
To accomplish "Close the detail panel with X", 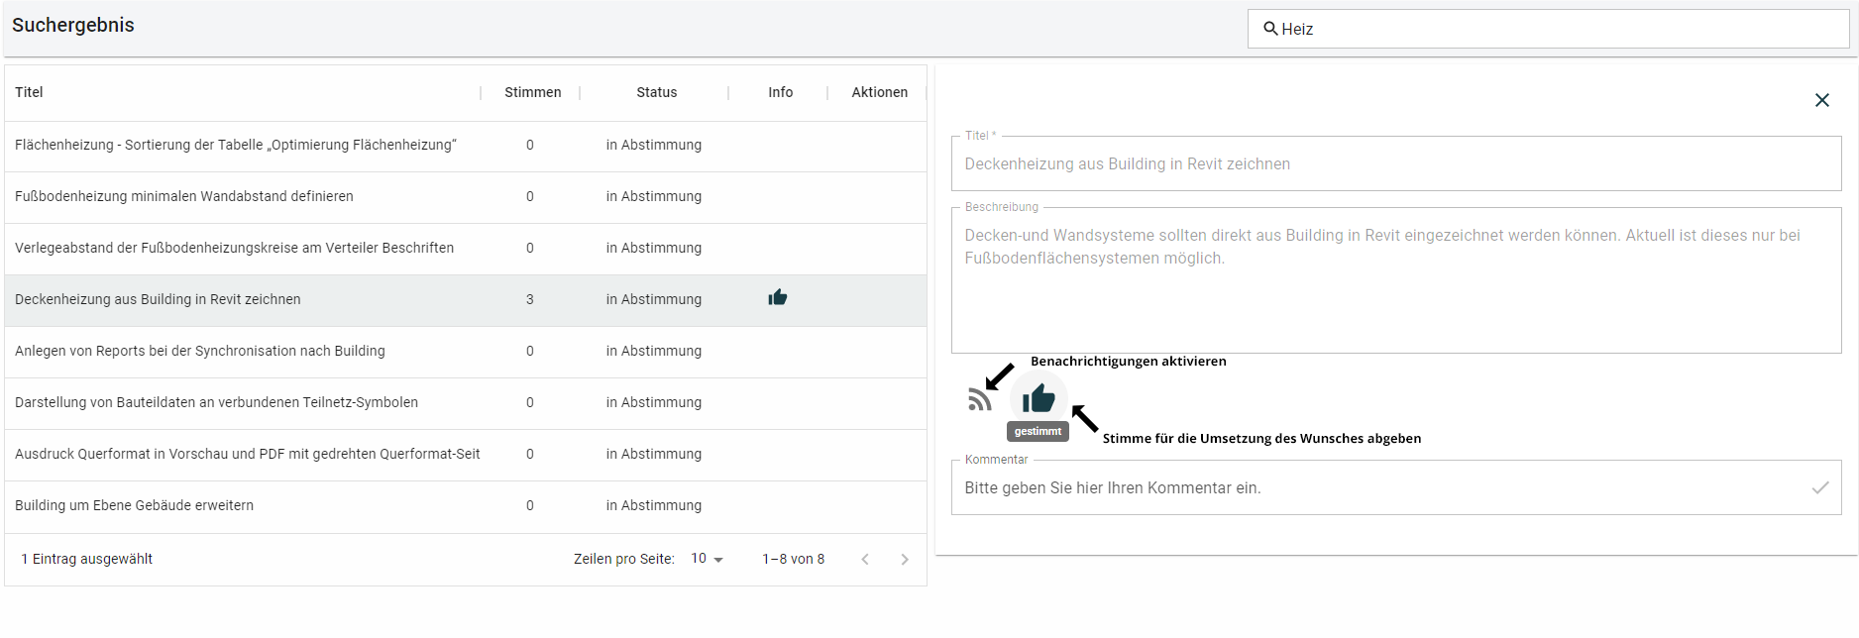I will (x=1821, y=100).
